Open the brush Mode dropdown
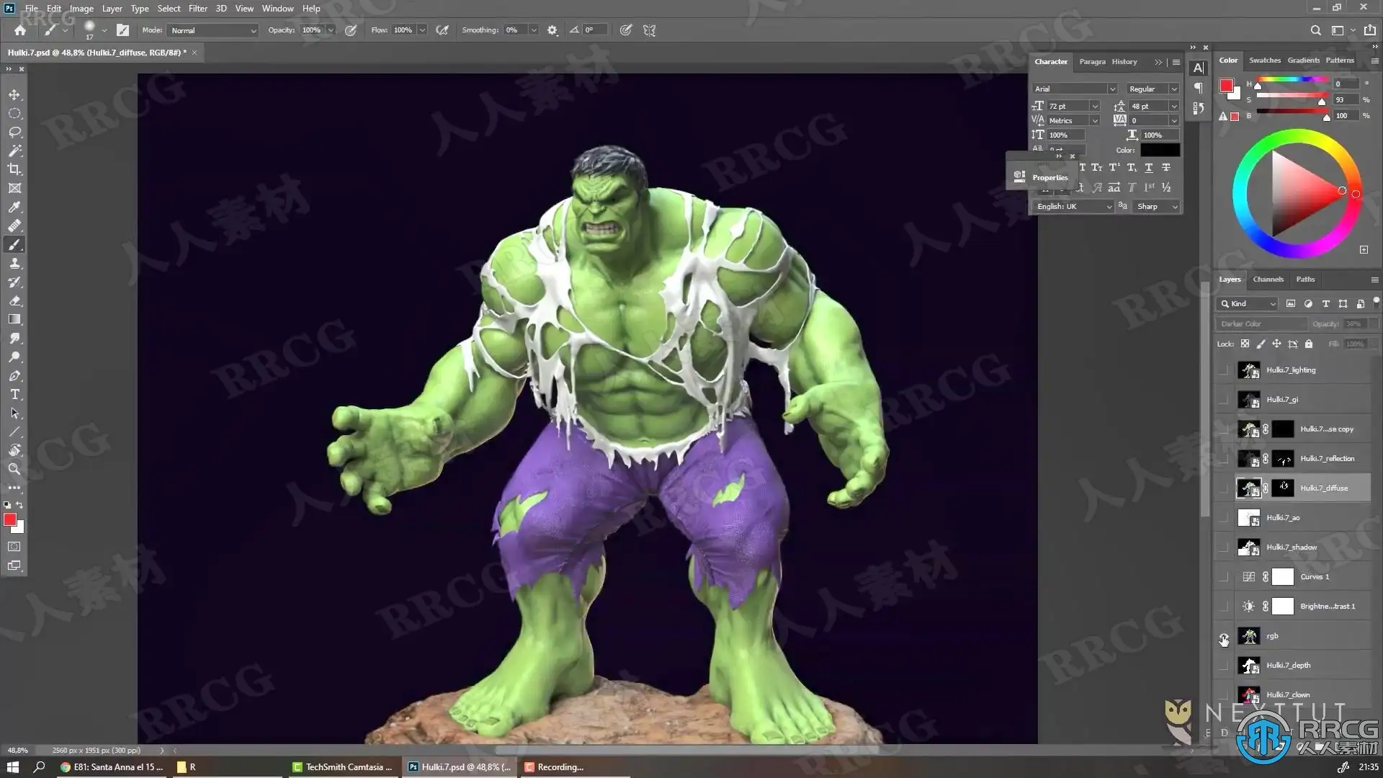Image resolution: width=1383 pixels, height=778 pixels. (212, 30)
